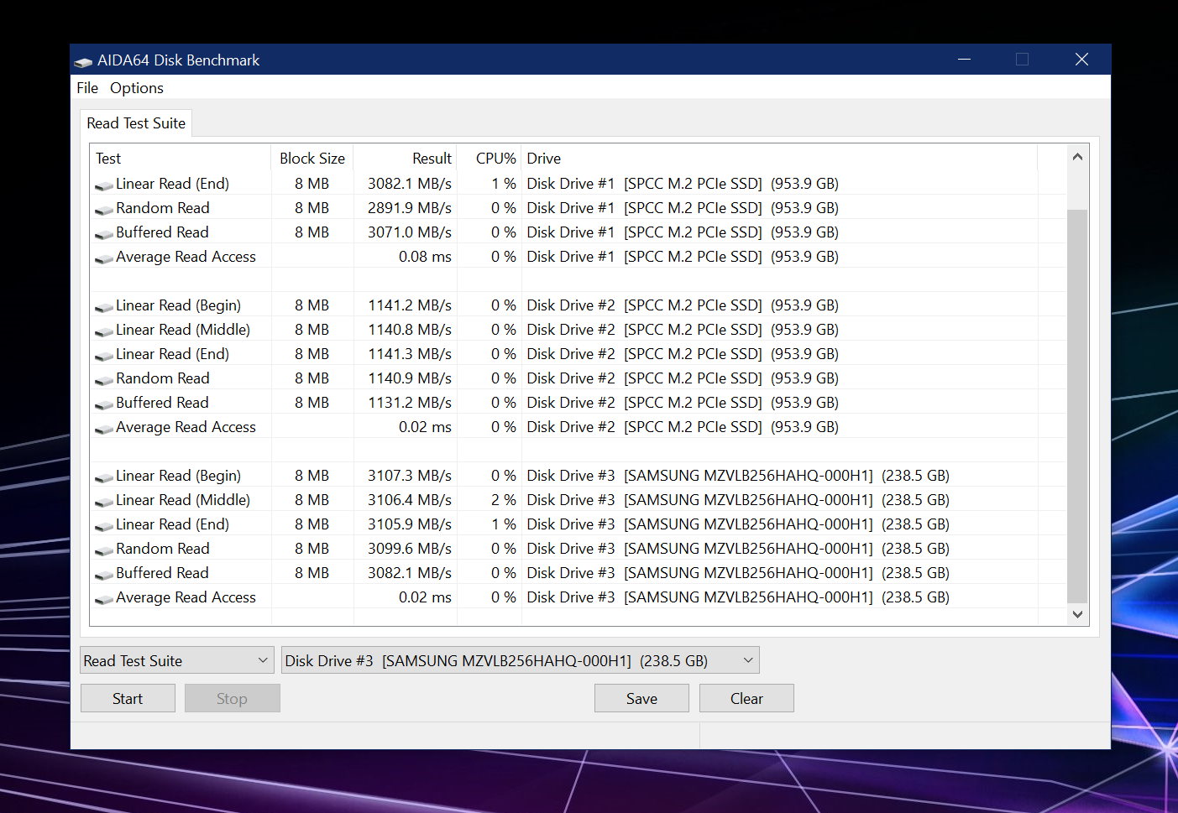Open the Read Test Suite test type dropdown
This screenshot has width=1178, height=813.
click(x=177, y=660)
